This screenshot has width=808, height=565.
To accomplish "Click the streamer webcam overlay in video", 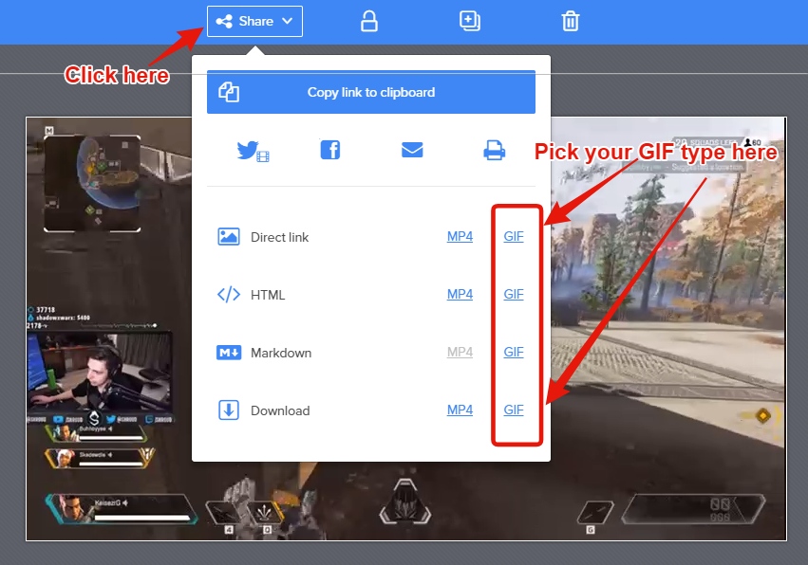I will tap(100, 372).
